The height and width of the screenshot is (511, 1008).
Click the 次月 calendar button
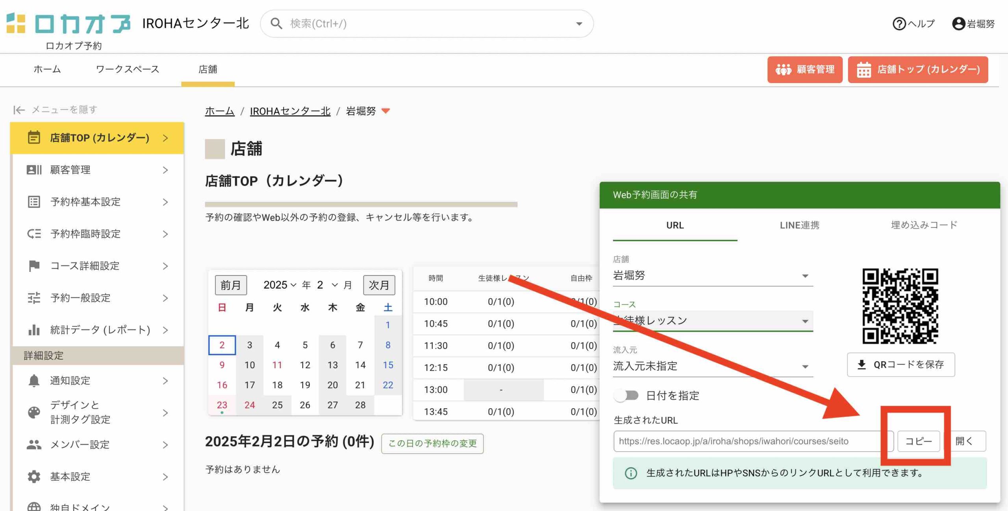click(378, 285)
